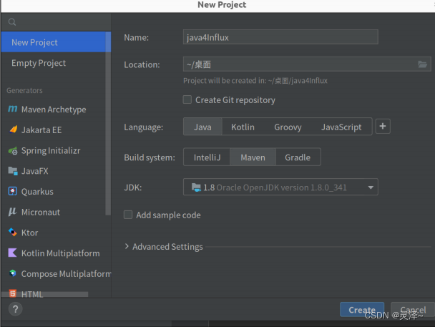The image size is (435, 327).
Task: Select New Project in the sidebar
Action: click(x=56, y=42)
